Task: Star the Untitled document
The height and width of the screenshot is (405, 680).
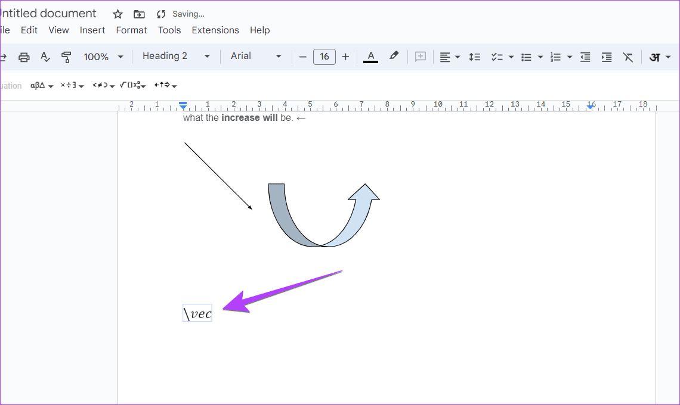Action: [118, 14]
